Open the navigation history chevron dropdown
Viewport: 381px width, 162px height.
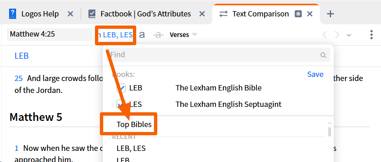pyautogui.click(x=349, y=35)
